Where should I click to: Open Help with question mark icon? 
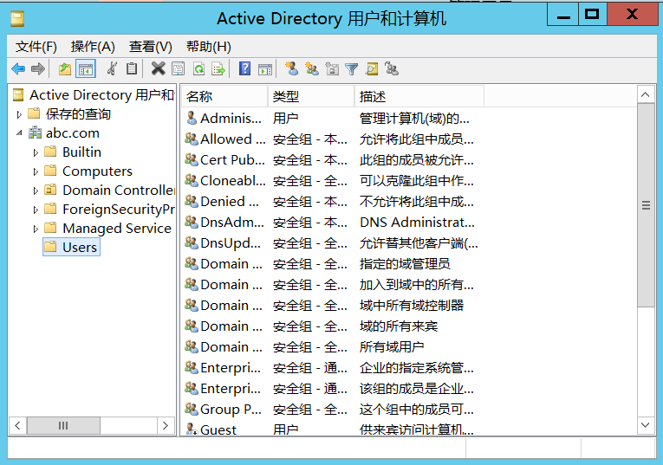[x=244, y=69]
